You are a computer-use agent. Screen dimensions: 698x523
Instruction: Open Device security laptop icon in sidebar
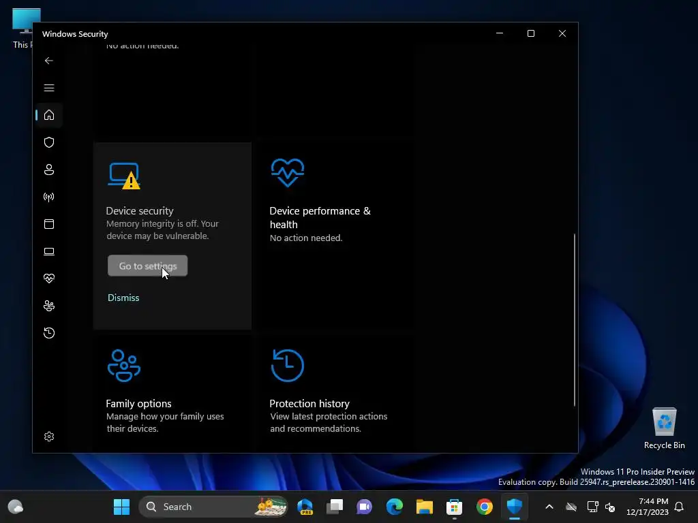point(49,251)
